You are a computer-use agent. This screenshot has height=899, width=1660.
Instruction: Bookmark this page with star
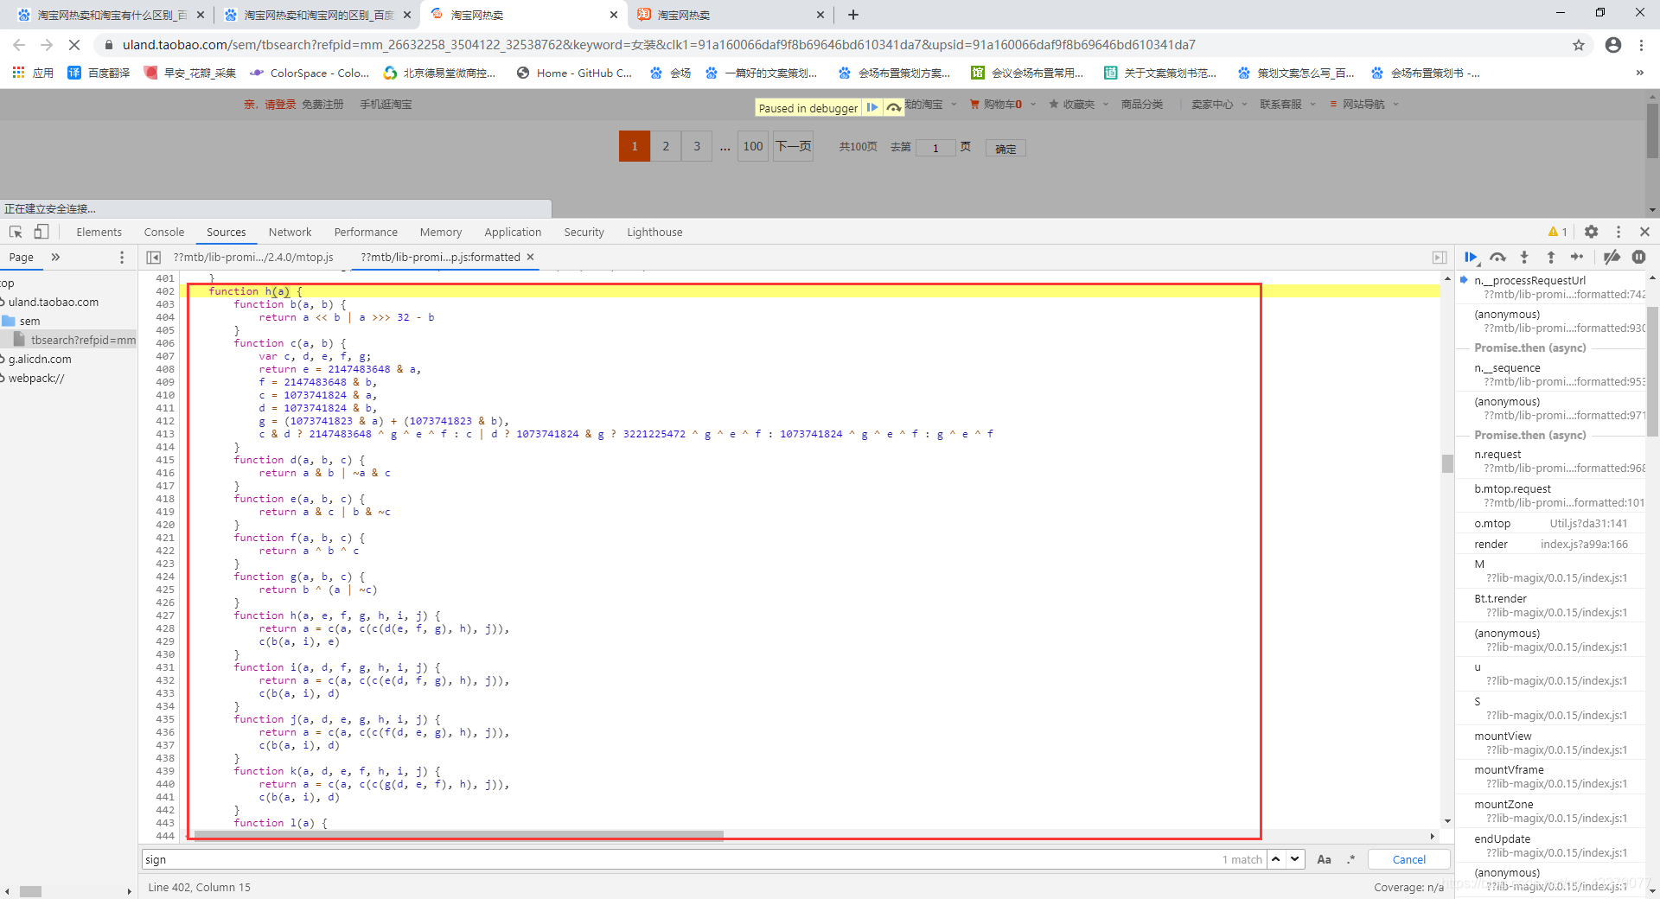coord(1579,45)
